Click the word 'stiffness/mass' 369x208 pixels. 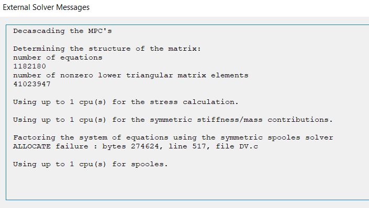[230, 120]
